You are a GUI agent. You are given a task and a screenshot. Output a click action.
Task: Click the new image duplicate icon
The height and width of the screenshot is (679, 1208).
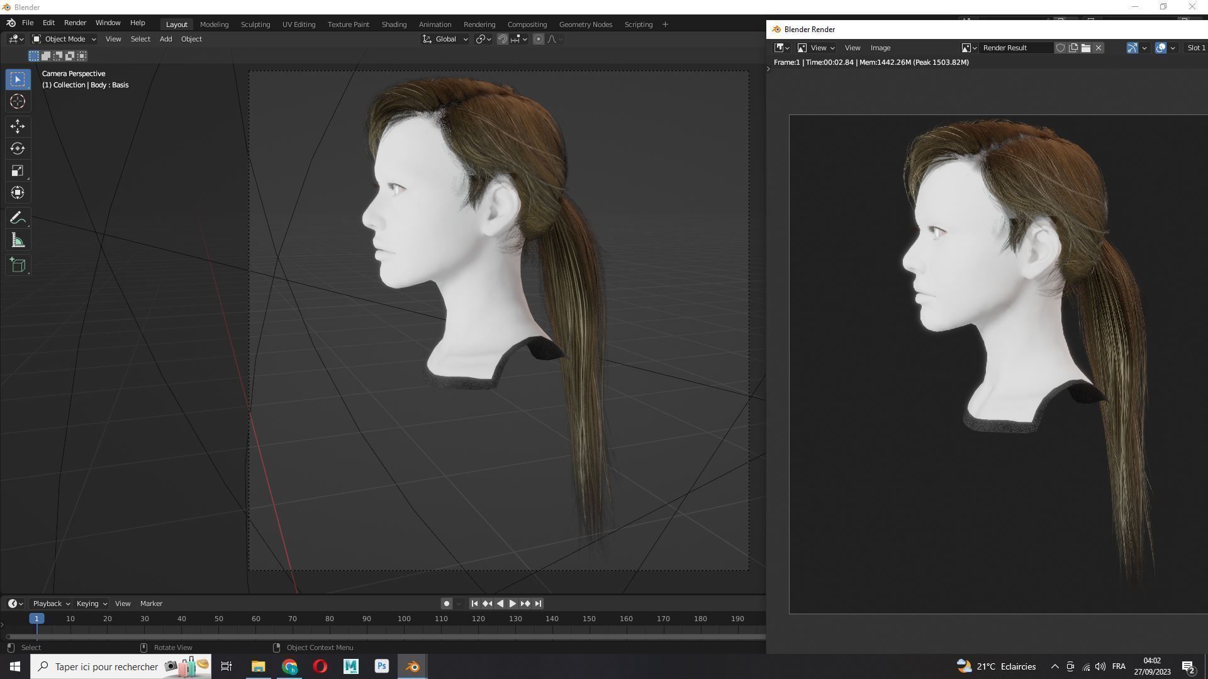[1073, 48]
